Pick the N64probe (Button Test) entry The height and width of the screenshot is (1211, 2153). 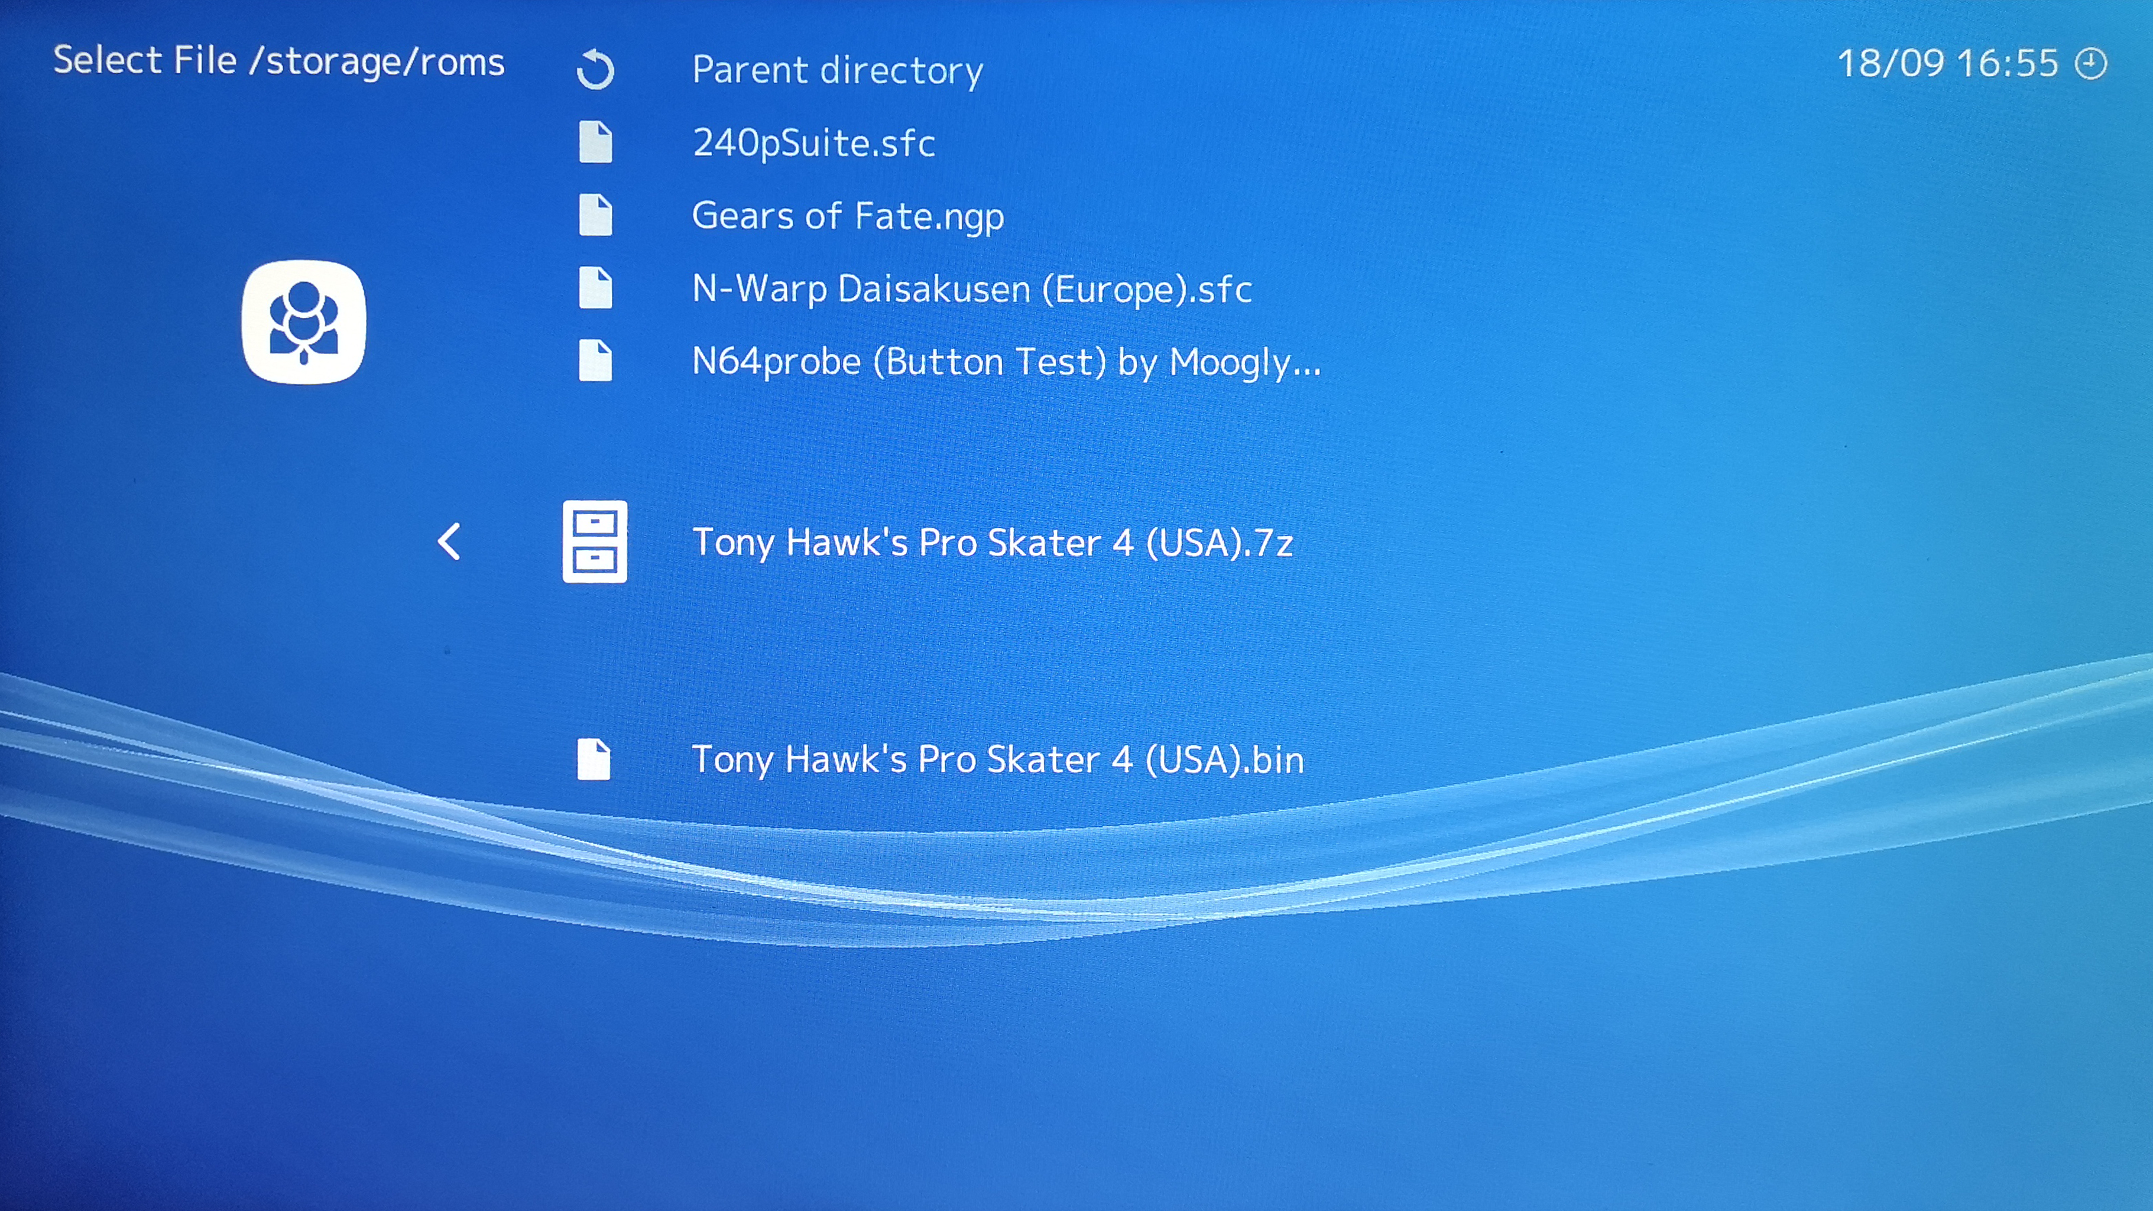tap(1006, 362)
